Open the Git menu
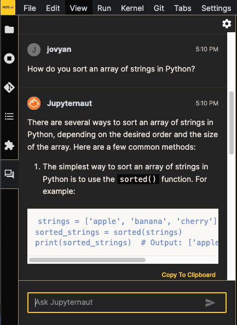237x325 pixels. click(x=159, y=8)
